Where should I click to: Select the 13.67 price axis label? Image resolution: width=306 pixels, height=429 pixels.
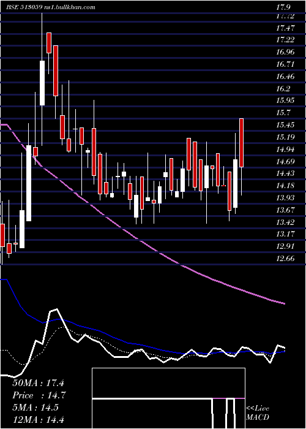[285, 210]
